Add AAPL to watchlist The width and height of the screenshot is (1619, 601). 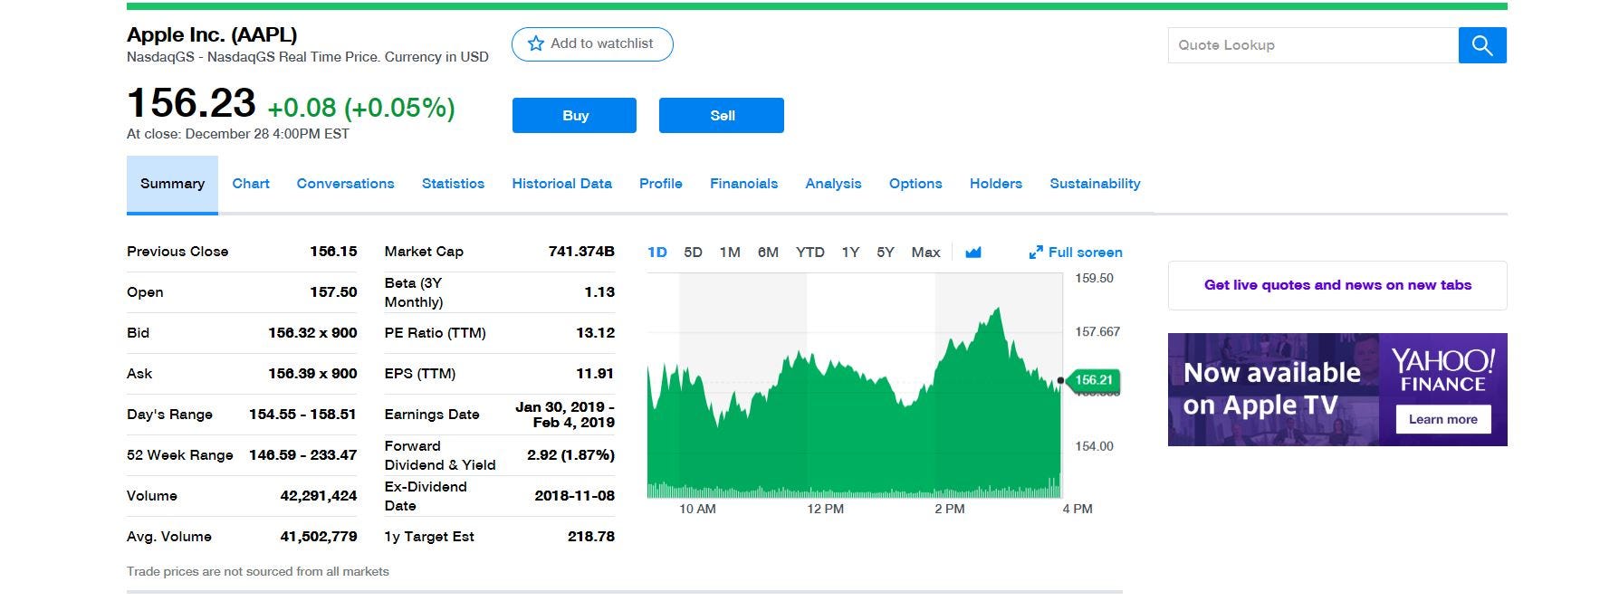point(592,43)
